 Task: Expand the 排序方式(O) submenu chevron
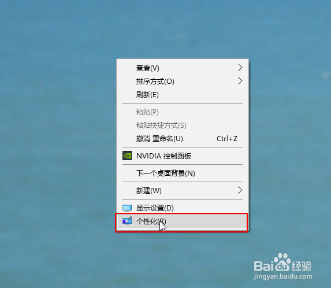tap(240, 81)
